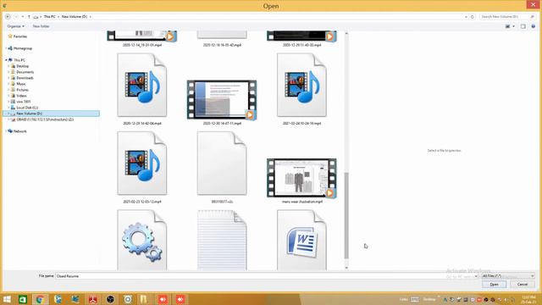Select the Word document file
542x305 pixels.
(x=301, y=240)
